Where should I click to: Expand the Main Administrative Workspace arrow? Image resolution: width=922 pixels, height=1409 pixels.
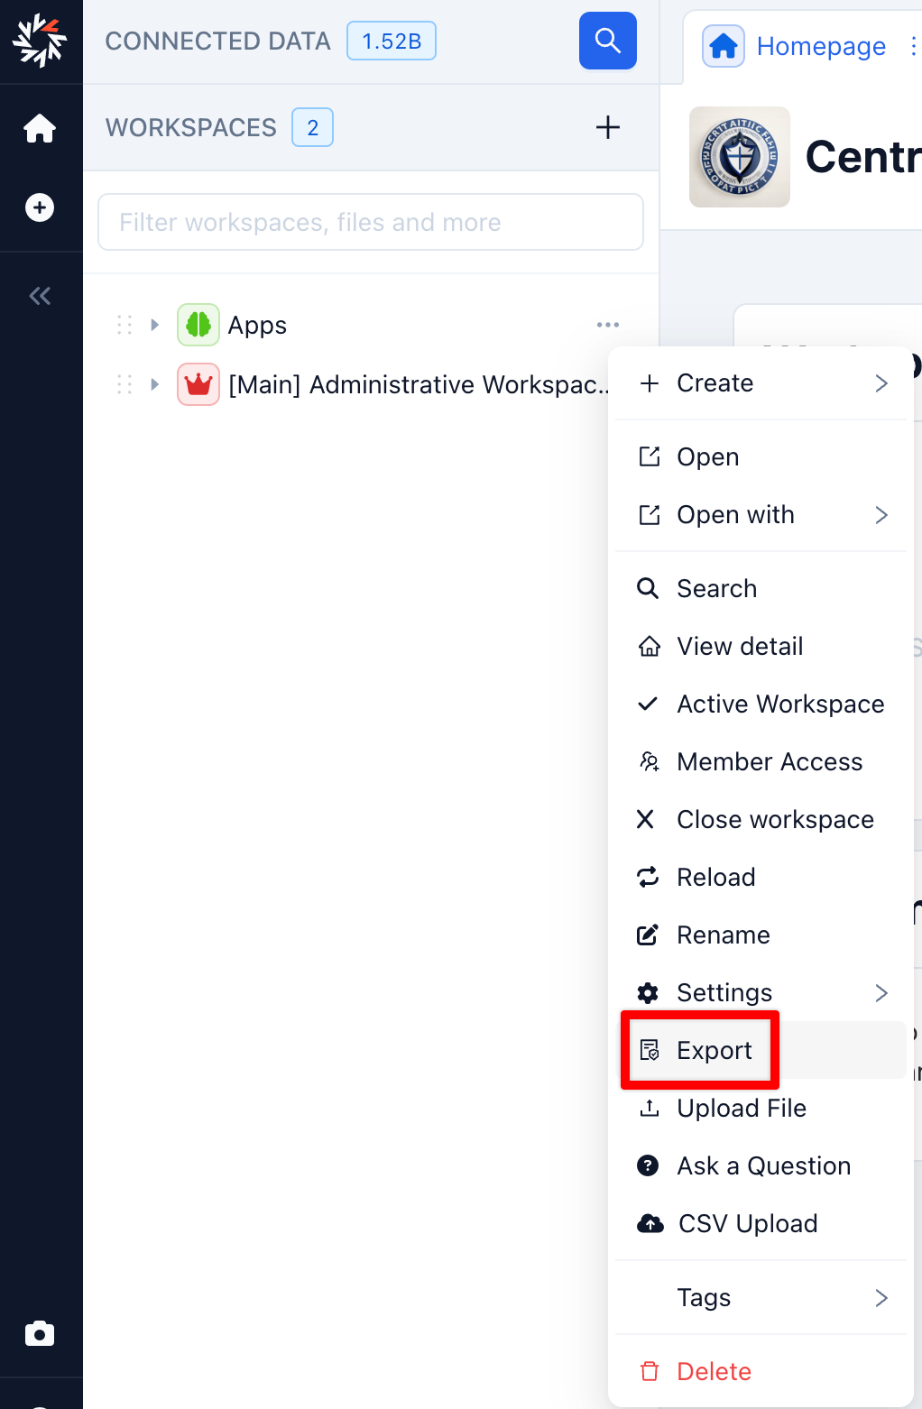click(x=154, y=384)
